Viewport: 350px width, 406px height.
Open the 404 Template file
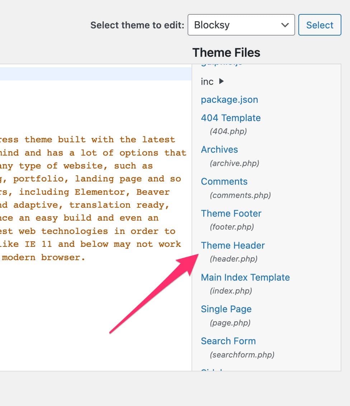(x=231, y=118)
